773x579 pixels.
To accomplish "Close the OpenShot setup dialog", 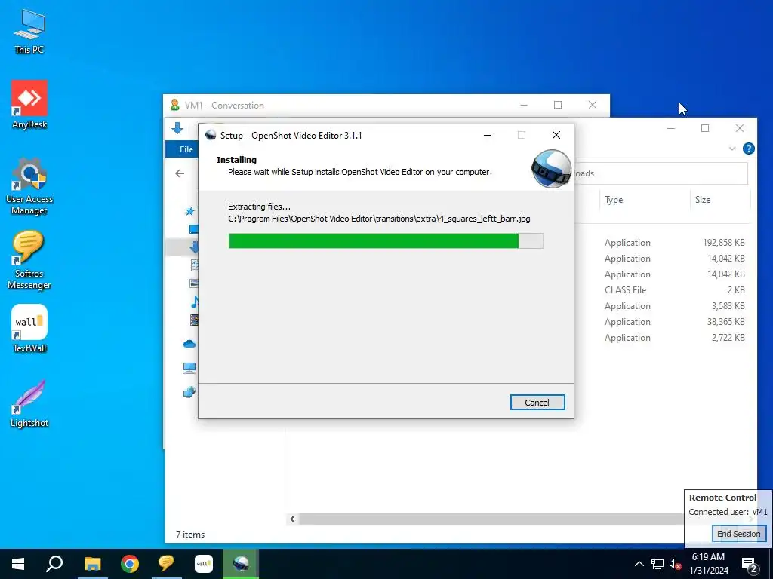I will [556, 135].
